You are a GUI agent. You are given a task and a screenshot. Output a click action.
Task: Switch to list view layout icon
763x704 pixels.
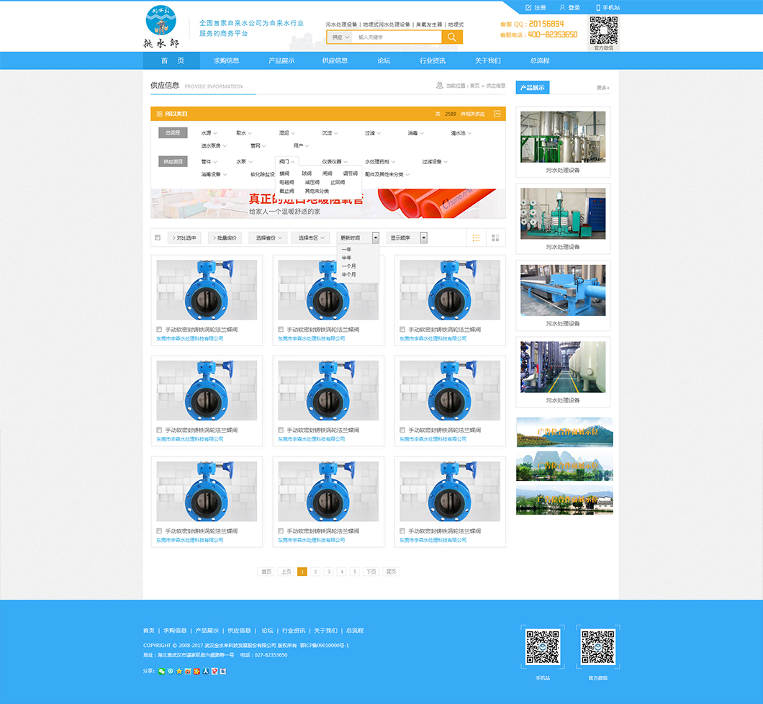point(476,238)
